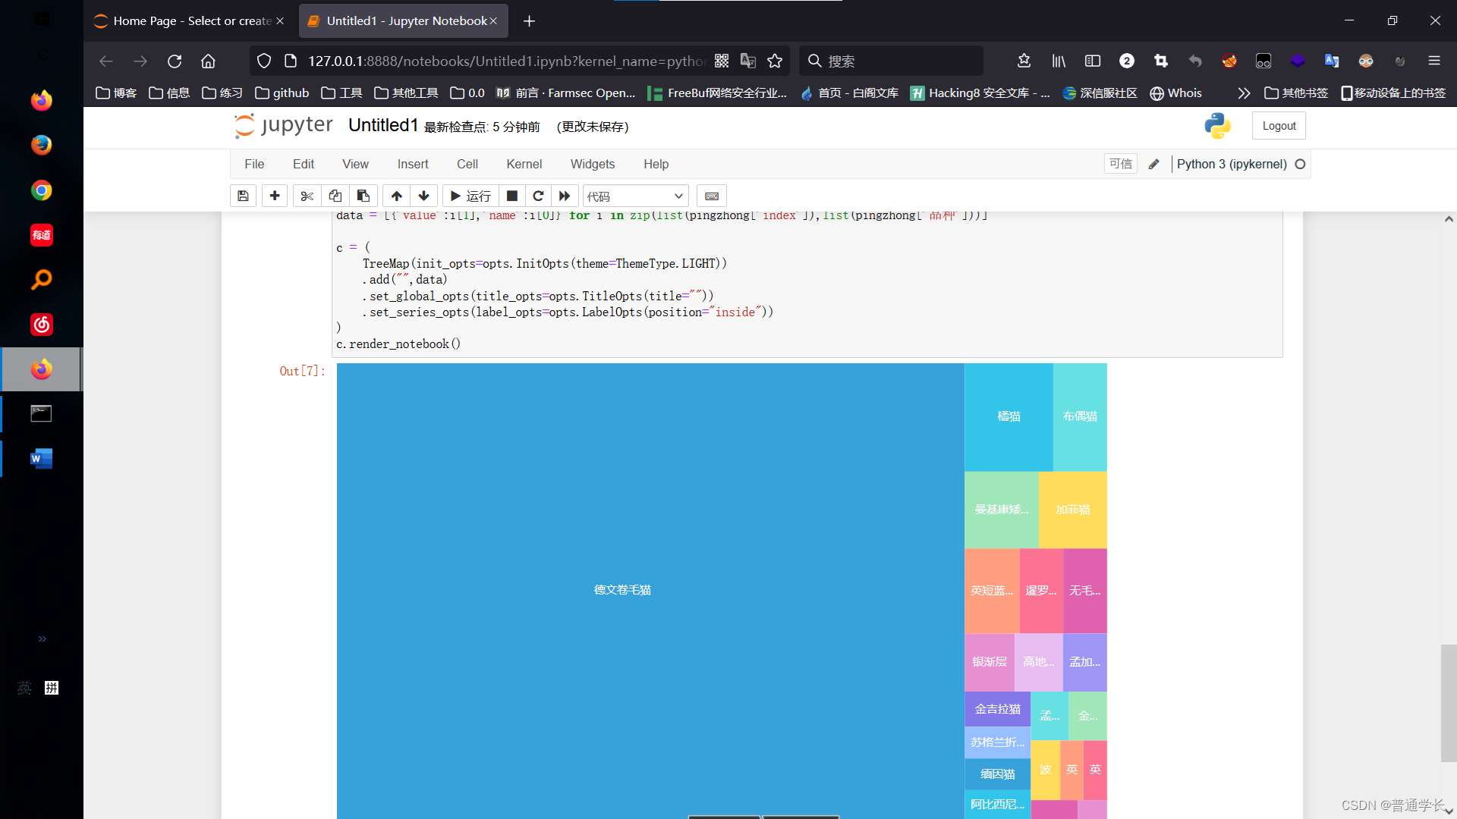Restart the kernel with circular arrow icon
The image size is (1457, 819).
pyautogui.click(x=538, y=196)
